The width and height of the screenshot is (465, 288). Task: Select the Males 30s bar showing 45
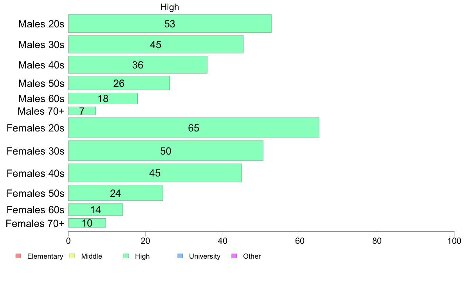[x=156, y=45]
